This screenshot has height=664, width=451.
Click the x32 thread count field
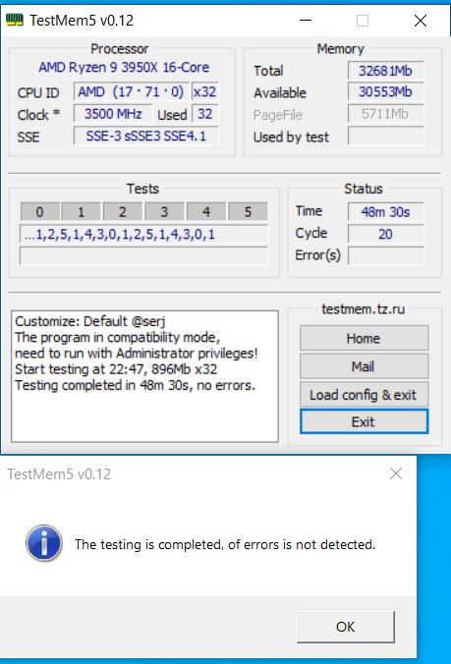(205, 92)
